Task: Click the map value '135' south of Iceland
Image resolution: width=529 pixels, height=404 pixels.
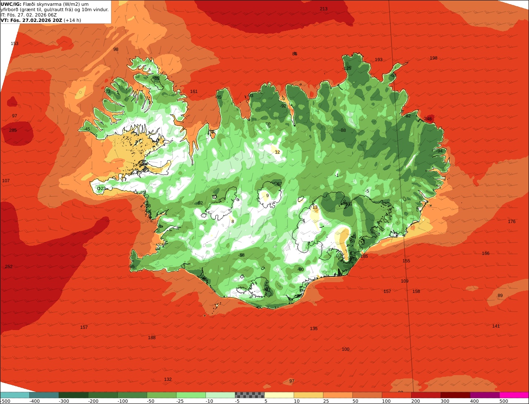Action: coord(314,328)
